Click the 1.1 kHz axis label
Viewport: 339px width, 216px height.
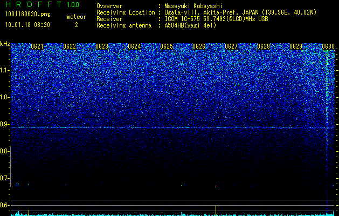tap(4, 70)
